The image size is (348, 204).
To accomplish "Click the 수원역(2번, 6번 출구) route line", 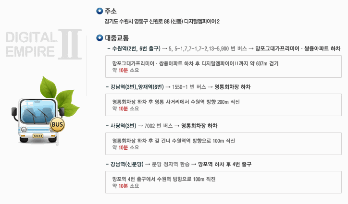I will click(x=224, y=48).
